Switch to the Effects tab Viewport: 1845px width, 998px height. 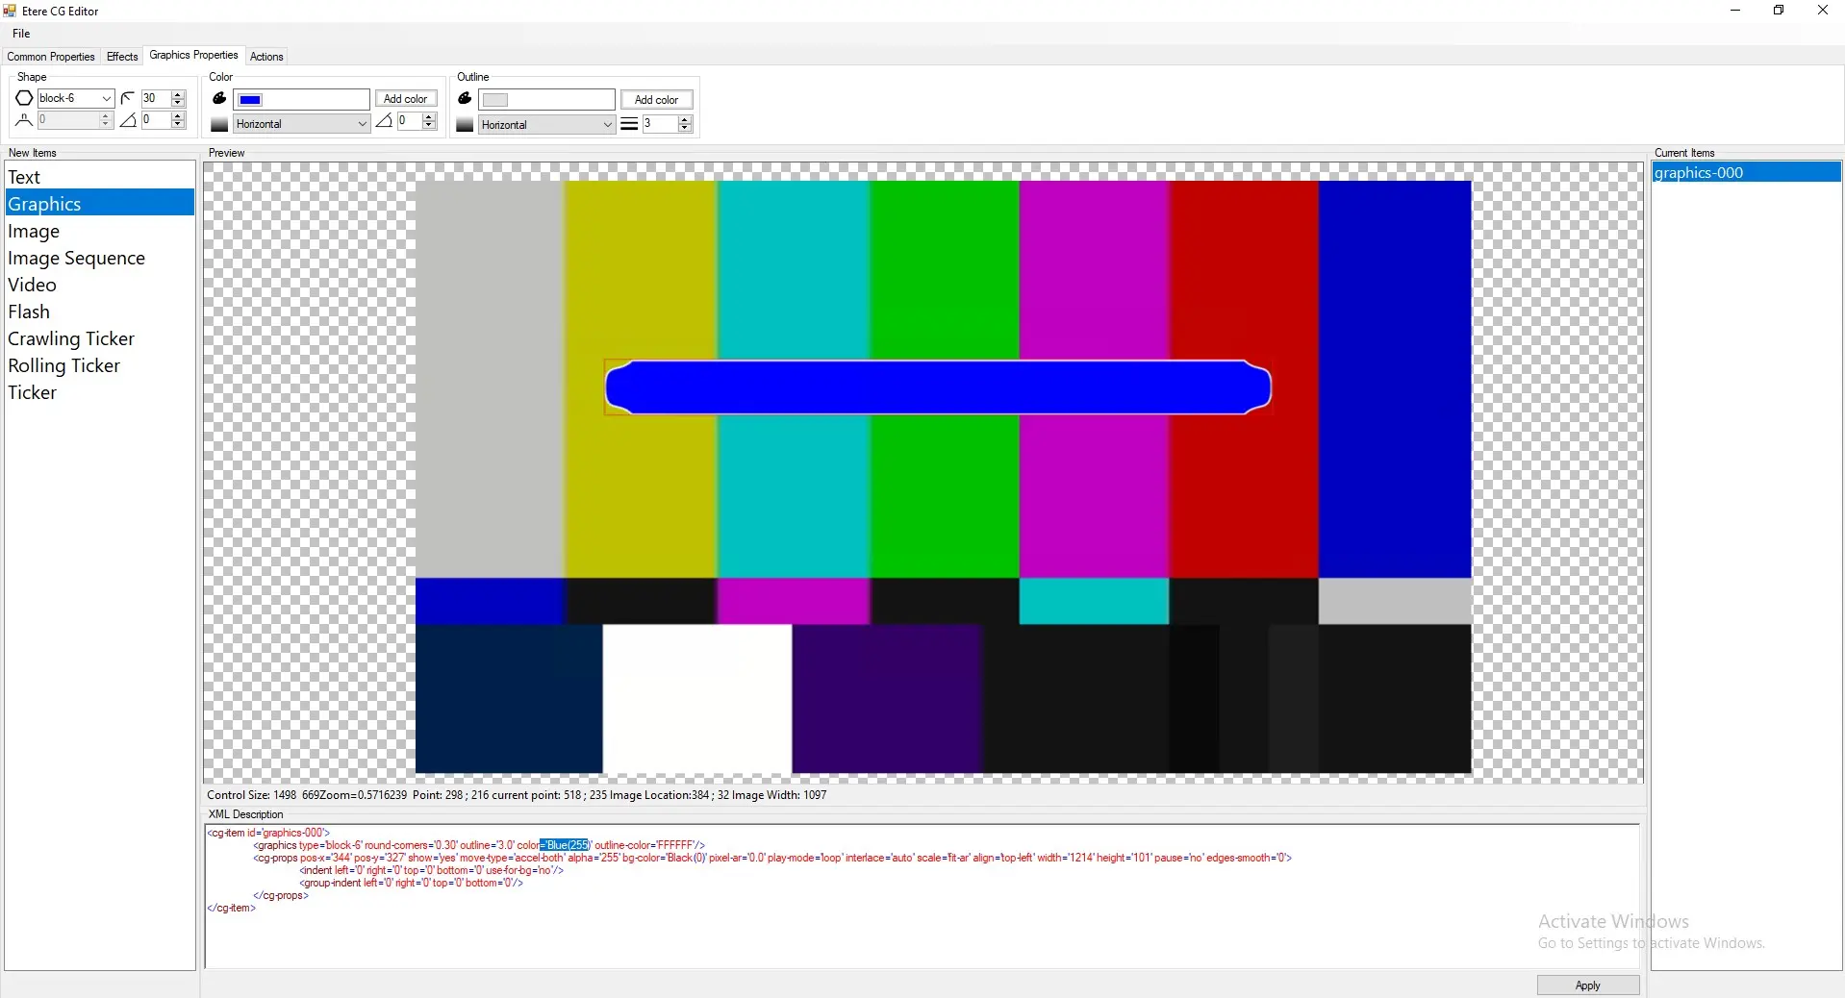(122, 57)
